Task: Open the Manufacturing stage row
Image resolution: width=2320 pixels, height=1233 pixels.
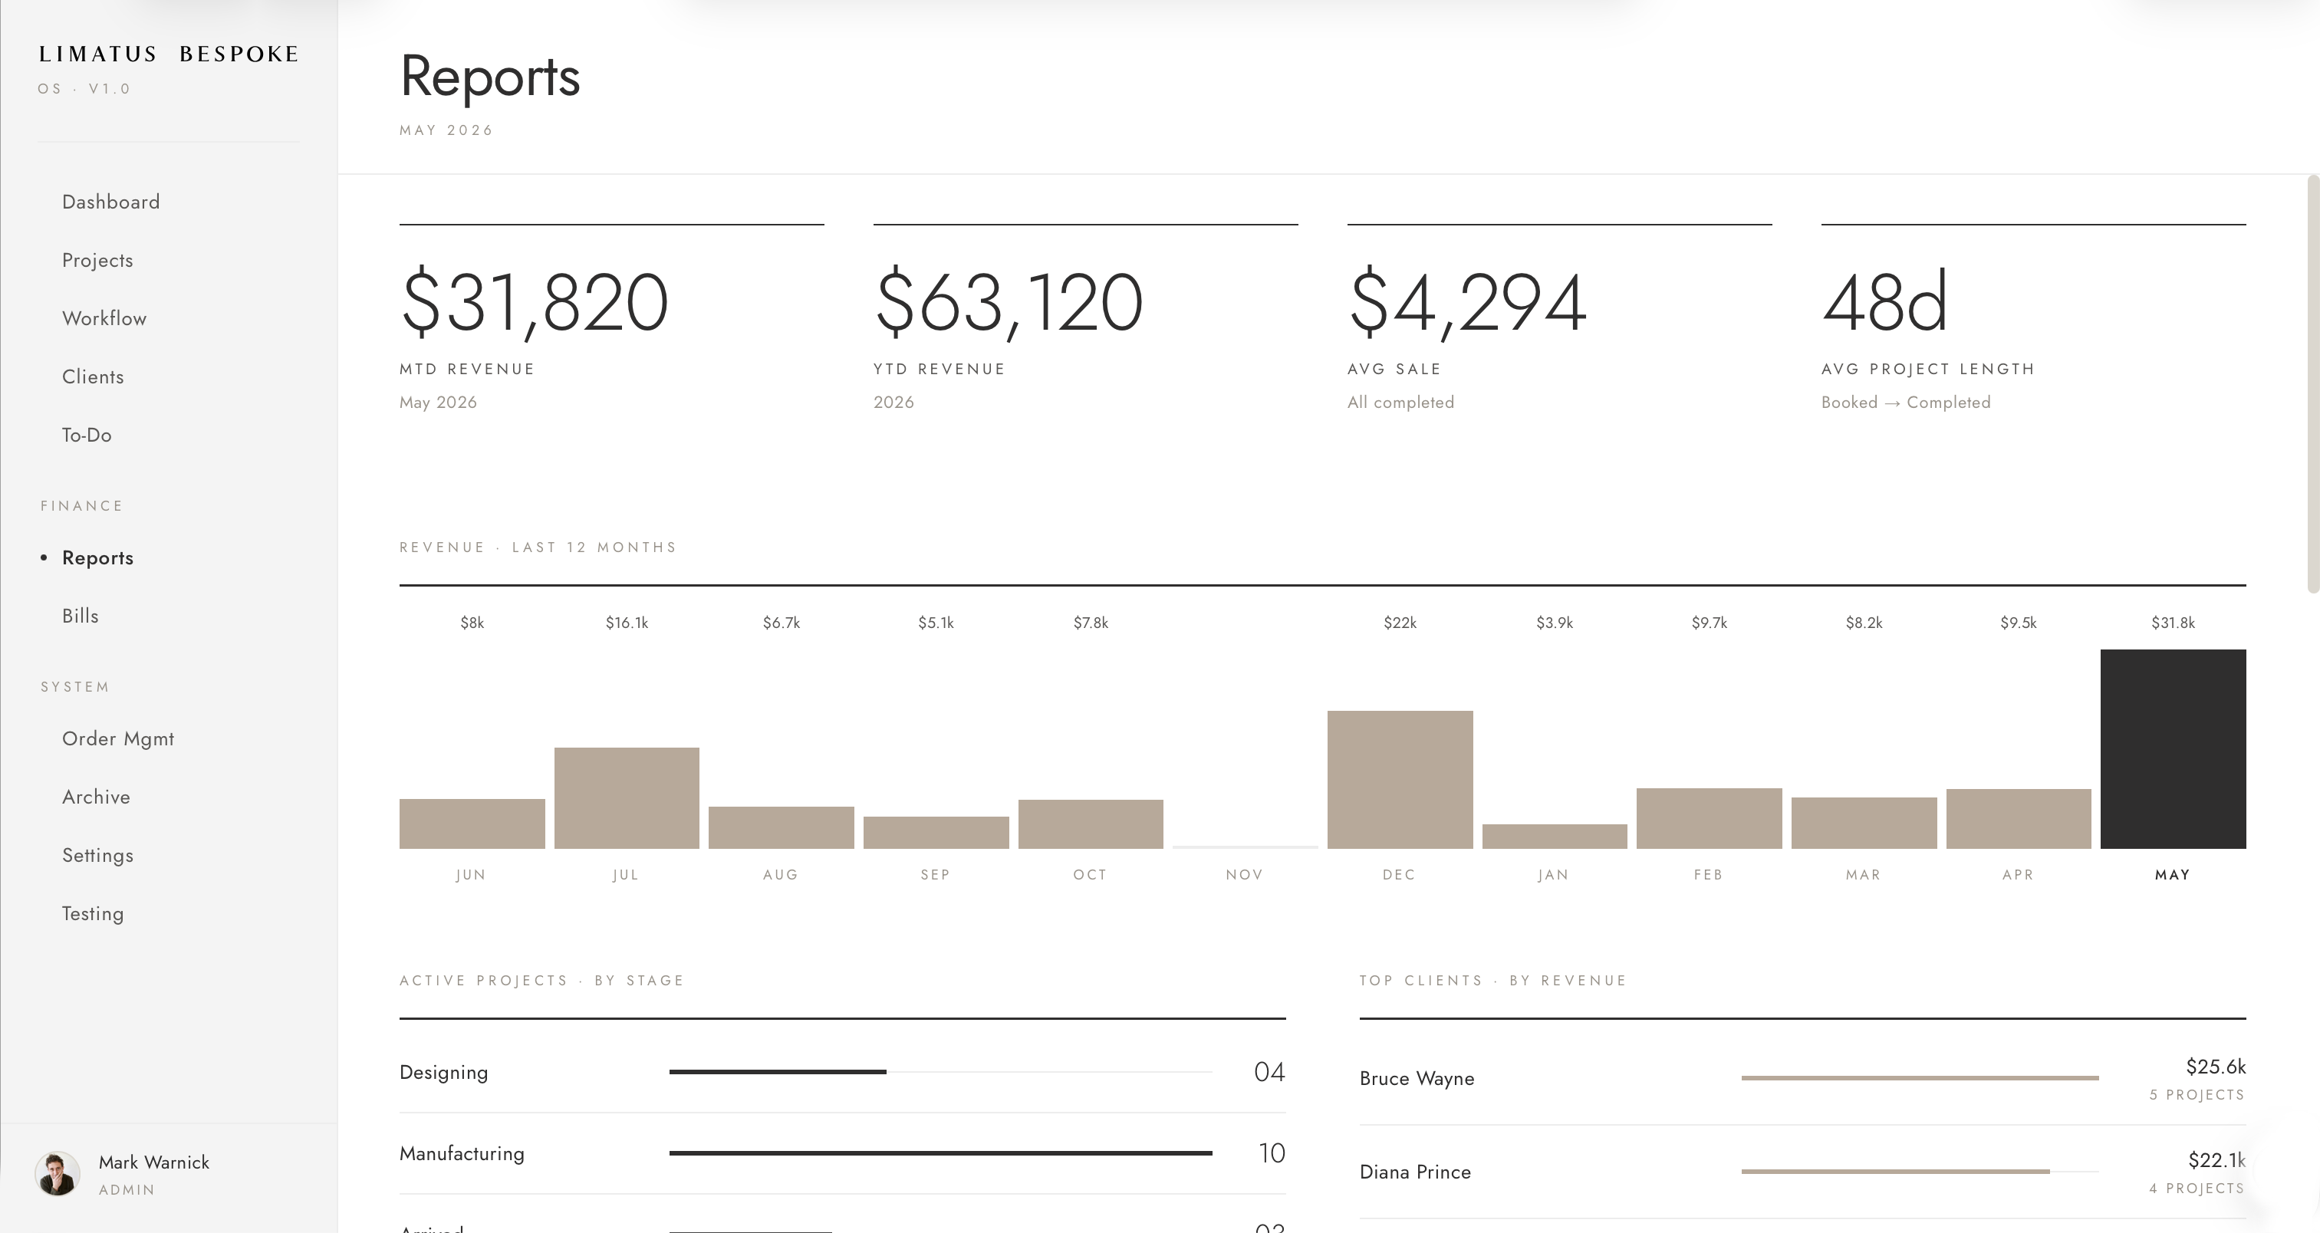Action: [x=842, y=1154]
